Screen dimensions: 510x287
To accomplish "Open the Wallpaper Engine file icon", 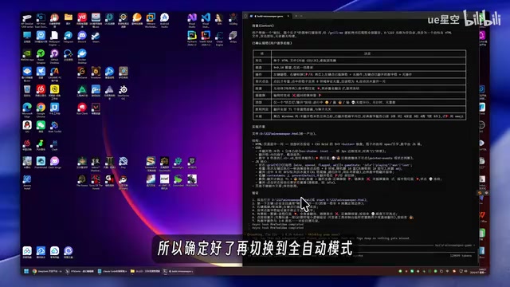I will pos(54,38).
